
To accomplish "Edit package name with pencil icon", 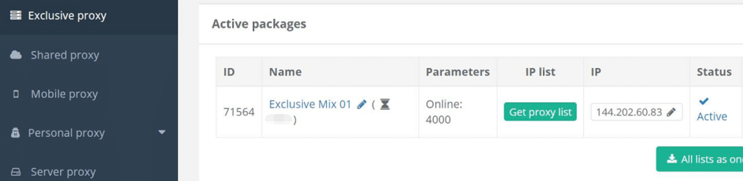I will [x=361, y=104].
